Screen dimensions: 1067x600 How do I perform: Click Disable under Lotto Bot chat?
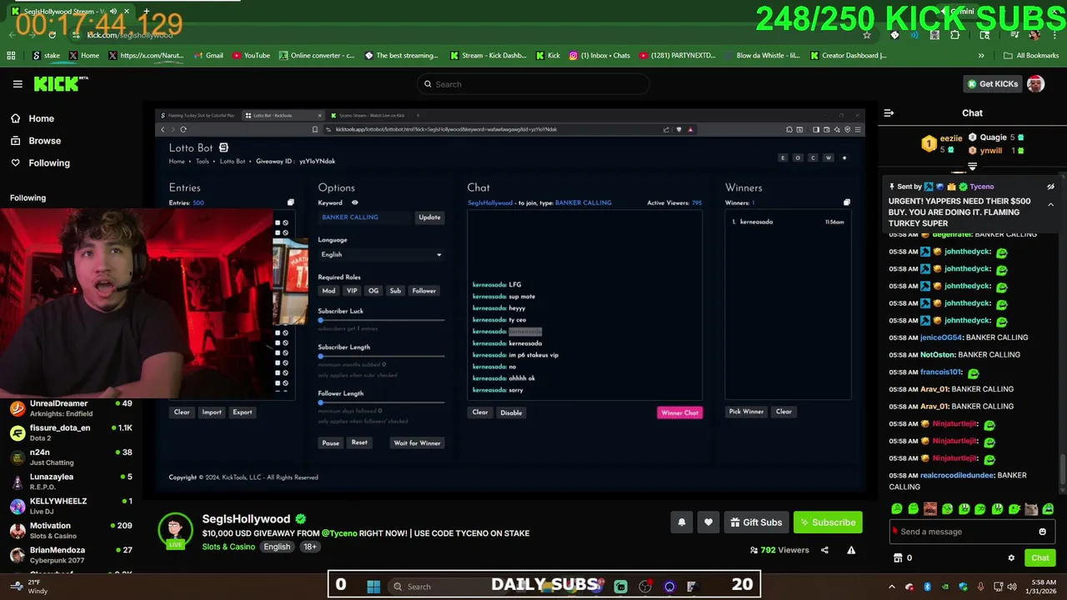coord(511,412)
